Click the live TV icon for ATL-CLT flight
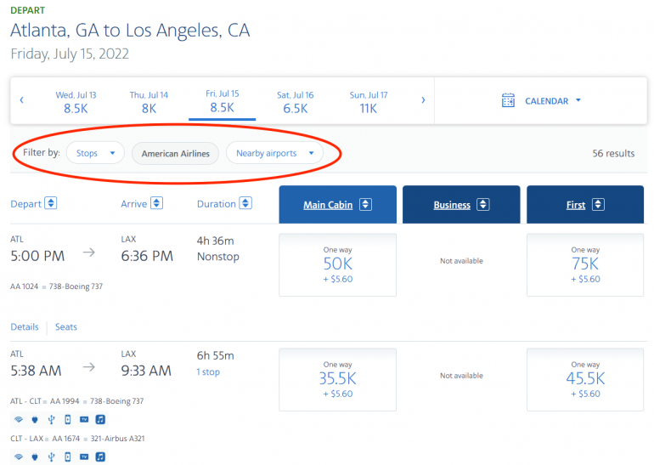Image resolution: width=654 pixels, height=465 pixels. (83, 419)
